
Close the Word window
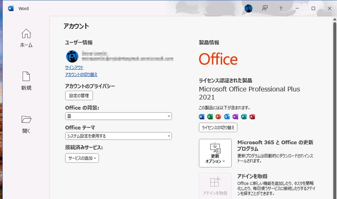pyautogui.click(x=329, y=8)
